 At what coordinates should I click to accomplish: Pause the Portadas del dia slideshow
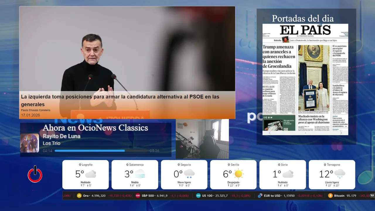pos(305,133)
